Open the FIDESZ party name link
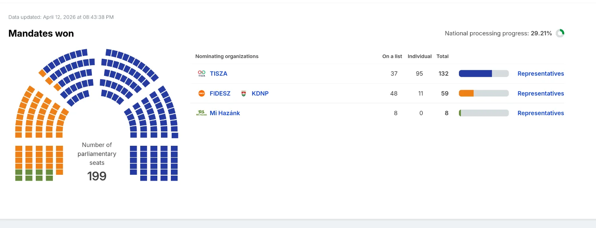 pos(220,93)
